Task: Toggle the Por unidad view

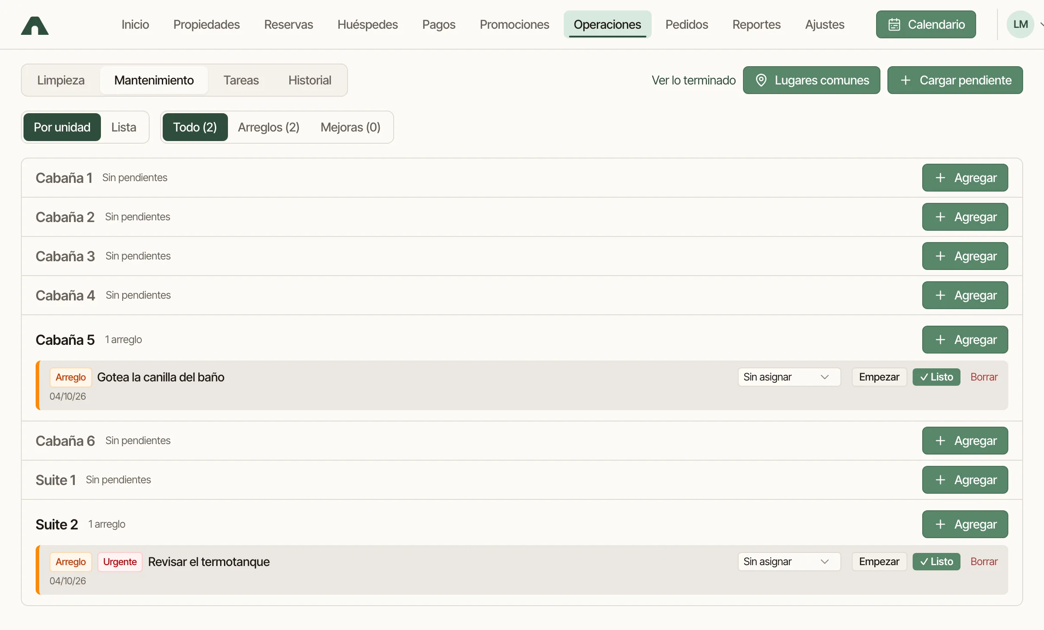Action: pos(62,127)
